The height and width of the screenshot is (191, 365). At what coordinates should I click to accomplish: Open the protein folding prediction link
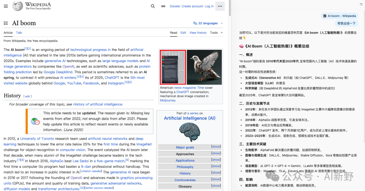point(77,69)
